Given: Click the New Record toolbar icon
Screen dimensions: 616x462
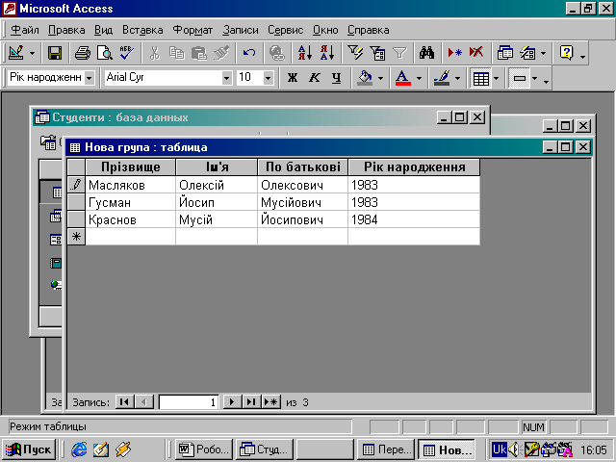Looking at the screenshot, I should pos(455,53).
